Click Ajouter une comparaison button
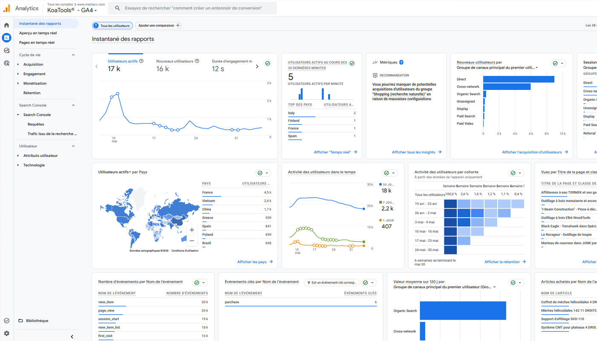The width and height of the screenshot is (597, 341). coord(159,26)
